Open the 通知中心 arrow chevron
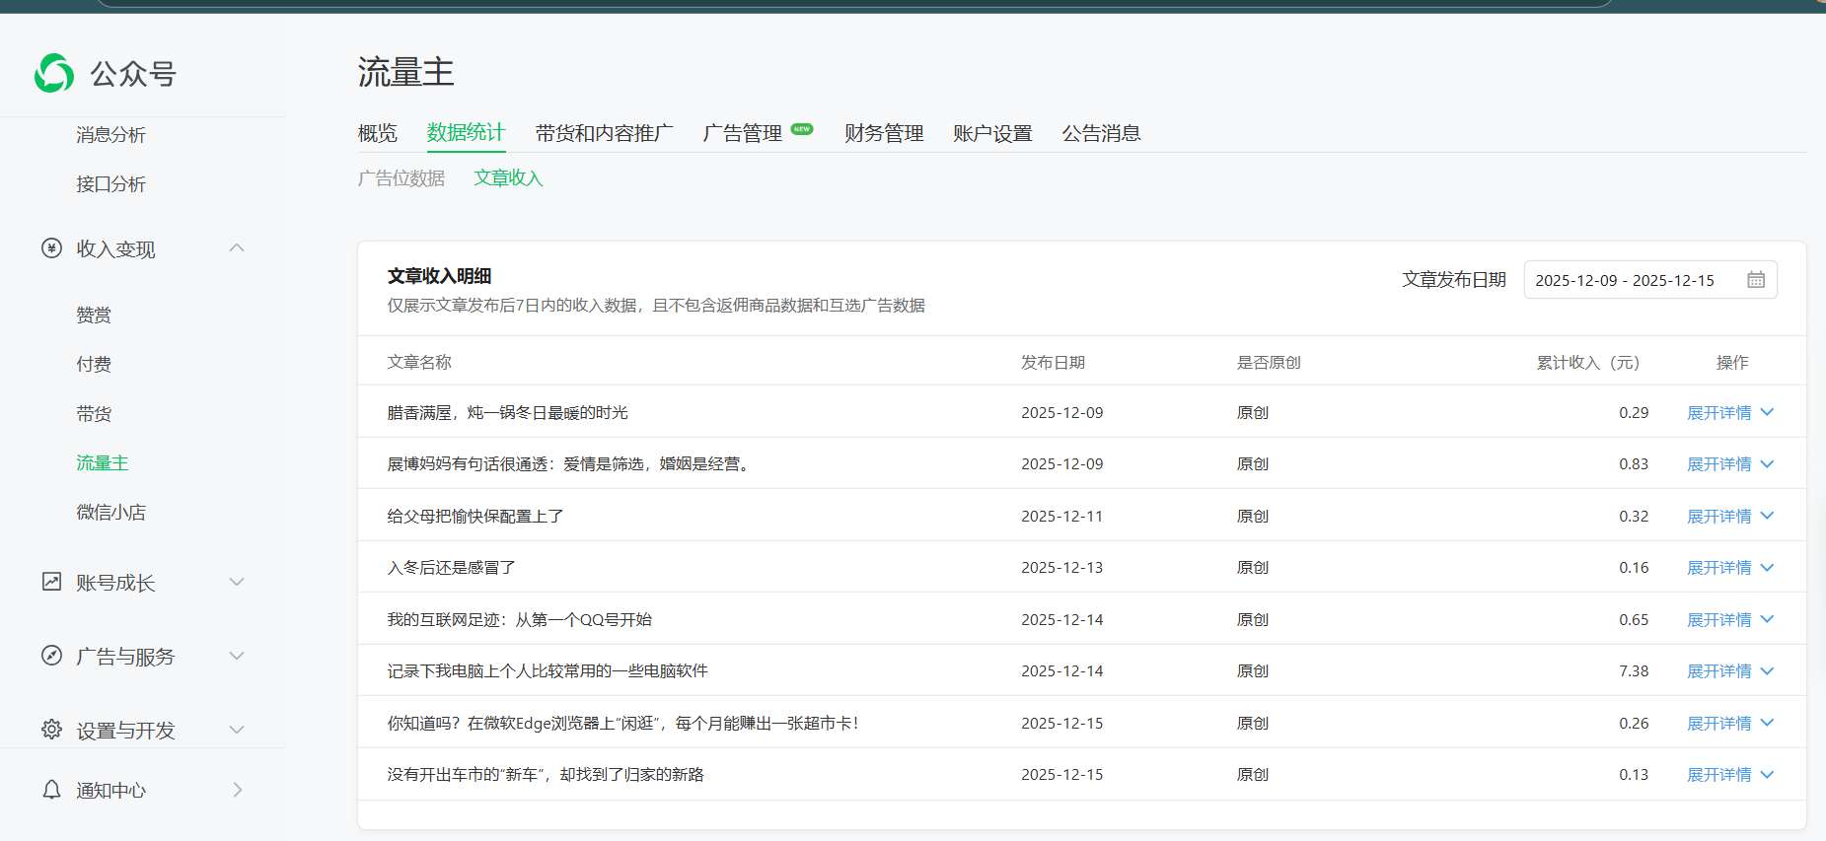 coord(237,790)
